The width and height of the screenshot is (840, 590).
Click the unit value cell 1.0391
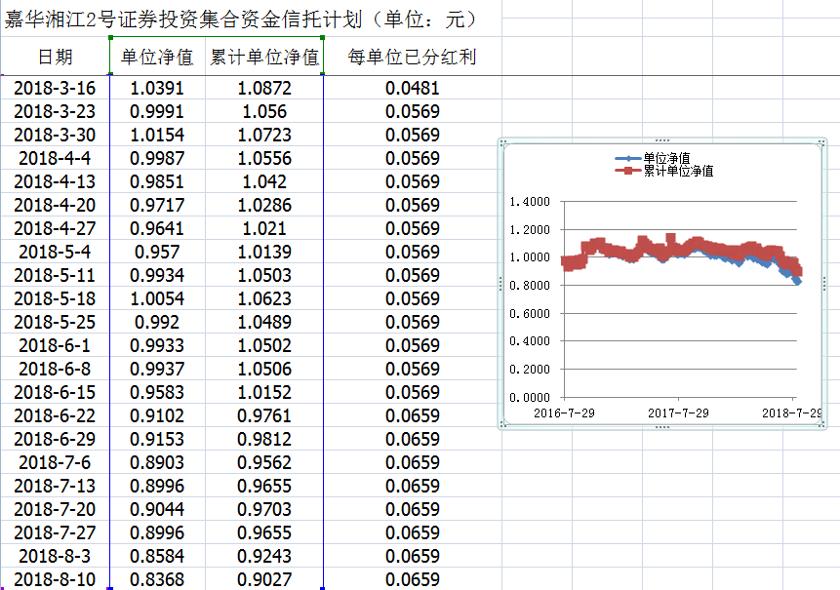157,88
